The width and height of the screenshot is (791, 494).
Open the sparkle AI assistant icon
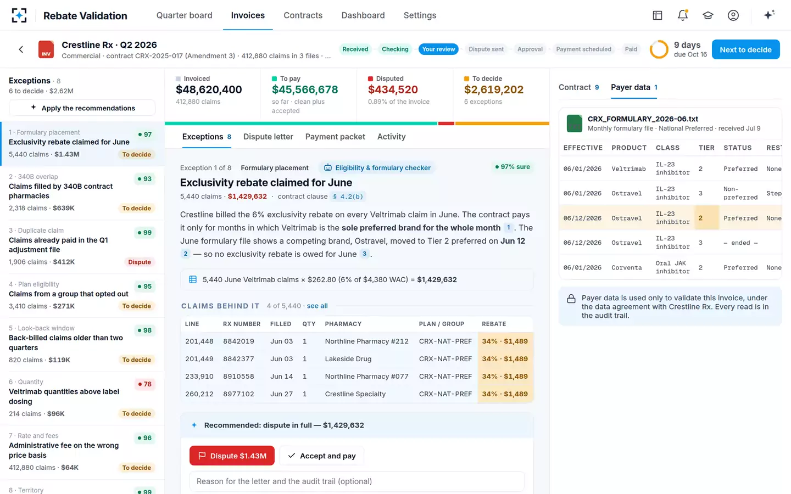coord(769,15)
